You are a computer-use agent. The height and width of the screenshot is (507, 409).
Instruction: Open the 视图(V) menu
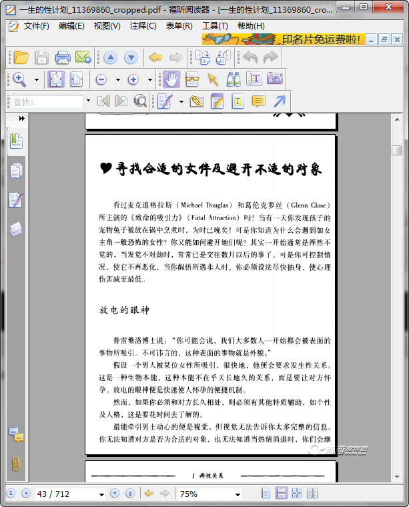(107, 26)
